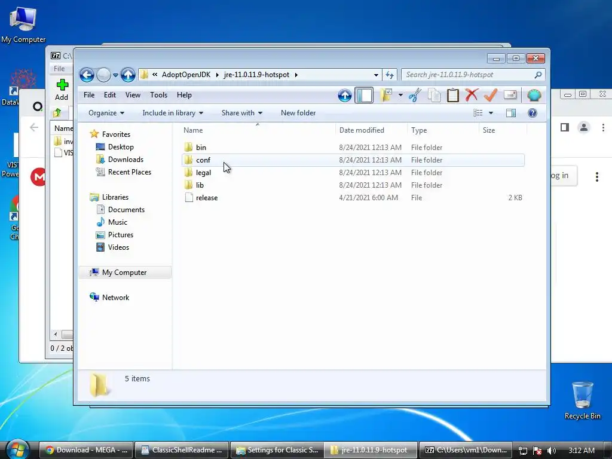
Task: Expand the folder options toolbar dropdown arrow
Action: (x=400, y=95)
